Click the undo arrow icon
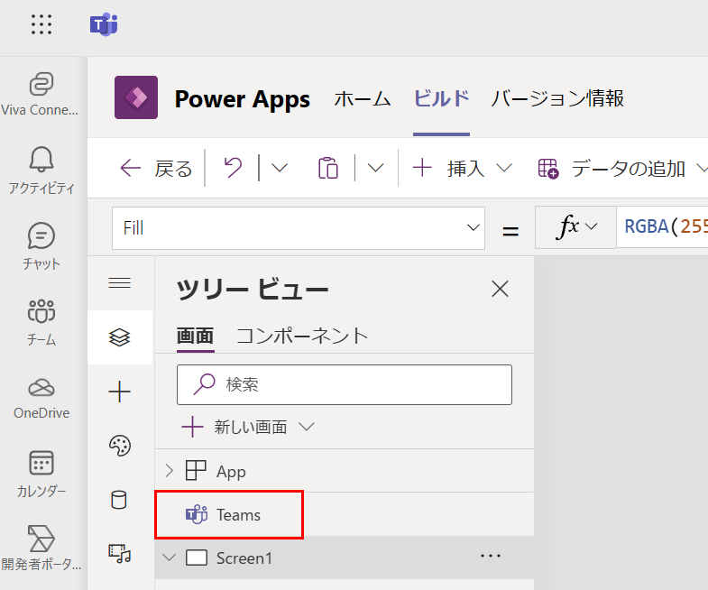 (x=233, y=168)
